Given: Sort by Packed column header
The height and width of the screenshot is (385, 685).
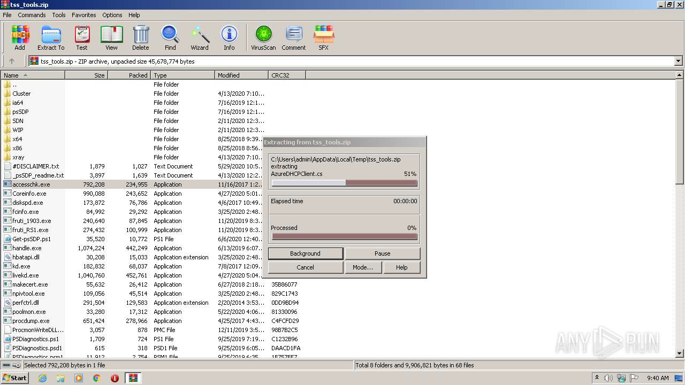Looking at the screenshot, I should click(x=130, y=75).
